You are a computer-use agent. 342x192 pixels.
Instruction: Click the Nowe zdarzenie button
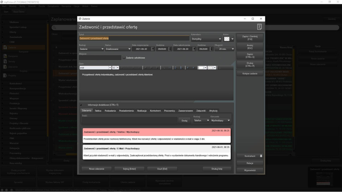(x=96, y=169)
